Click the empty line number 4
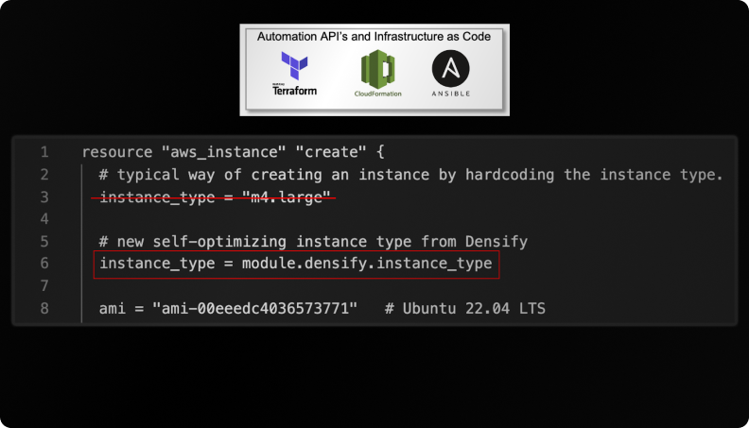This screenshot has height=428, width=749. tap(44, 219)
